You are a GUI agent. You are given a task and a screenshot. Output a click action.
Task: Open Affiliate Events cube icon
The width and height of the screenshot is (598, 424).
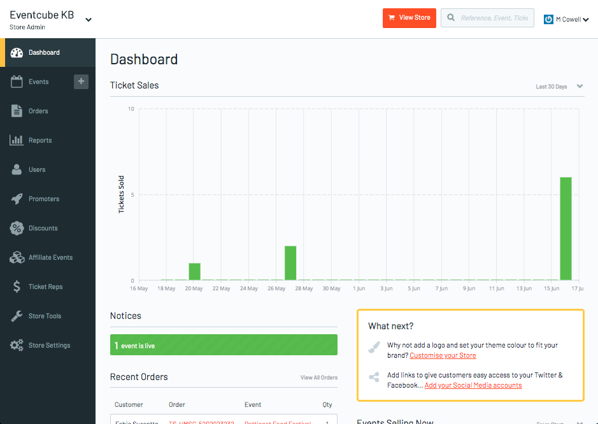18,257
